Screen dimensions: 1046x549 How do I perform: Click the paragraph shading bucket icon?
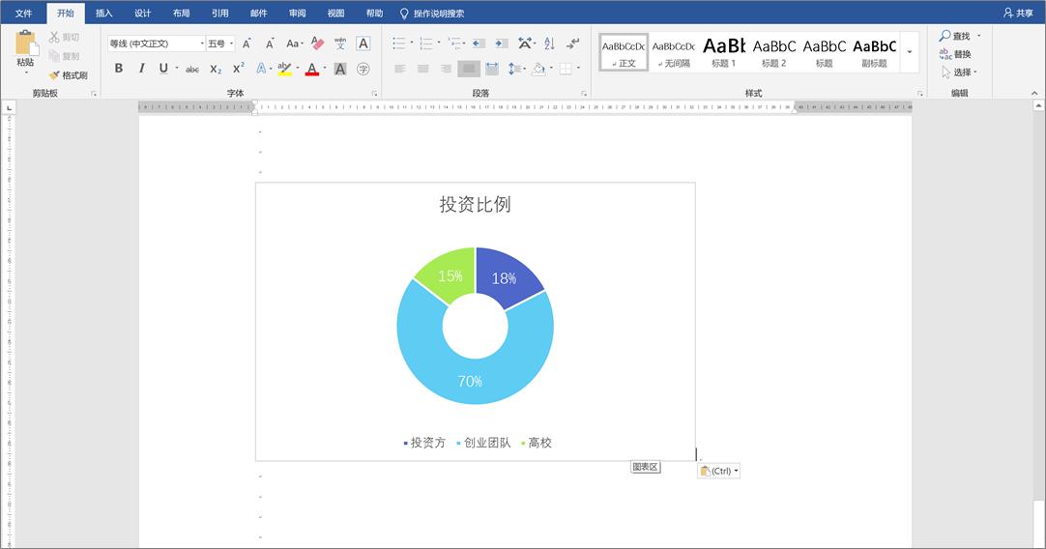[x=538, y=69]
